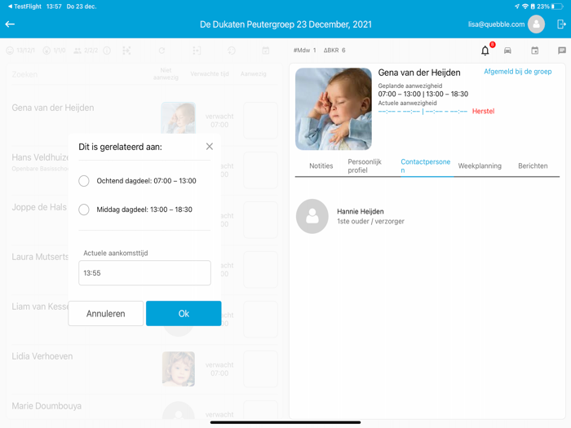Image resolution: width=571 pixels, height=428 pixels.
Task: Tap the staff count icon 2/2/2
Action: tap(86, 51)
